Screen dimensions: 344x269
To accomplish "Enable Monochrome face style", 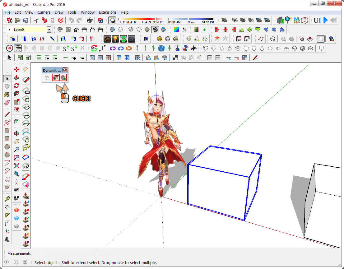I will tap(163, 30).
